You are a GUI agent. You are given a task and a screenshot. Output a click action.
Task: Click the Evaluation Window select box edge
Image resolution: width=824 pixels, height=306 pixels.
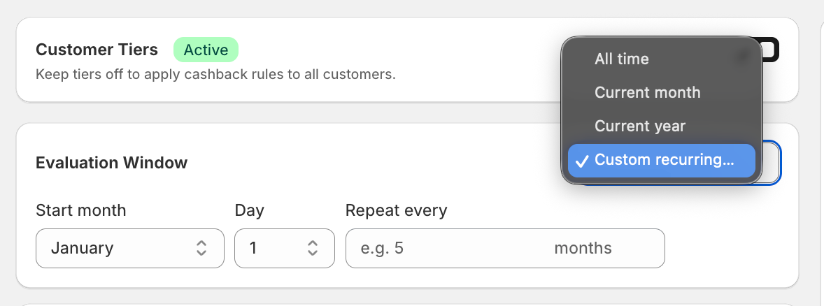[x=772, y=163]
